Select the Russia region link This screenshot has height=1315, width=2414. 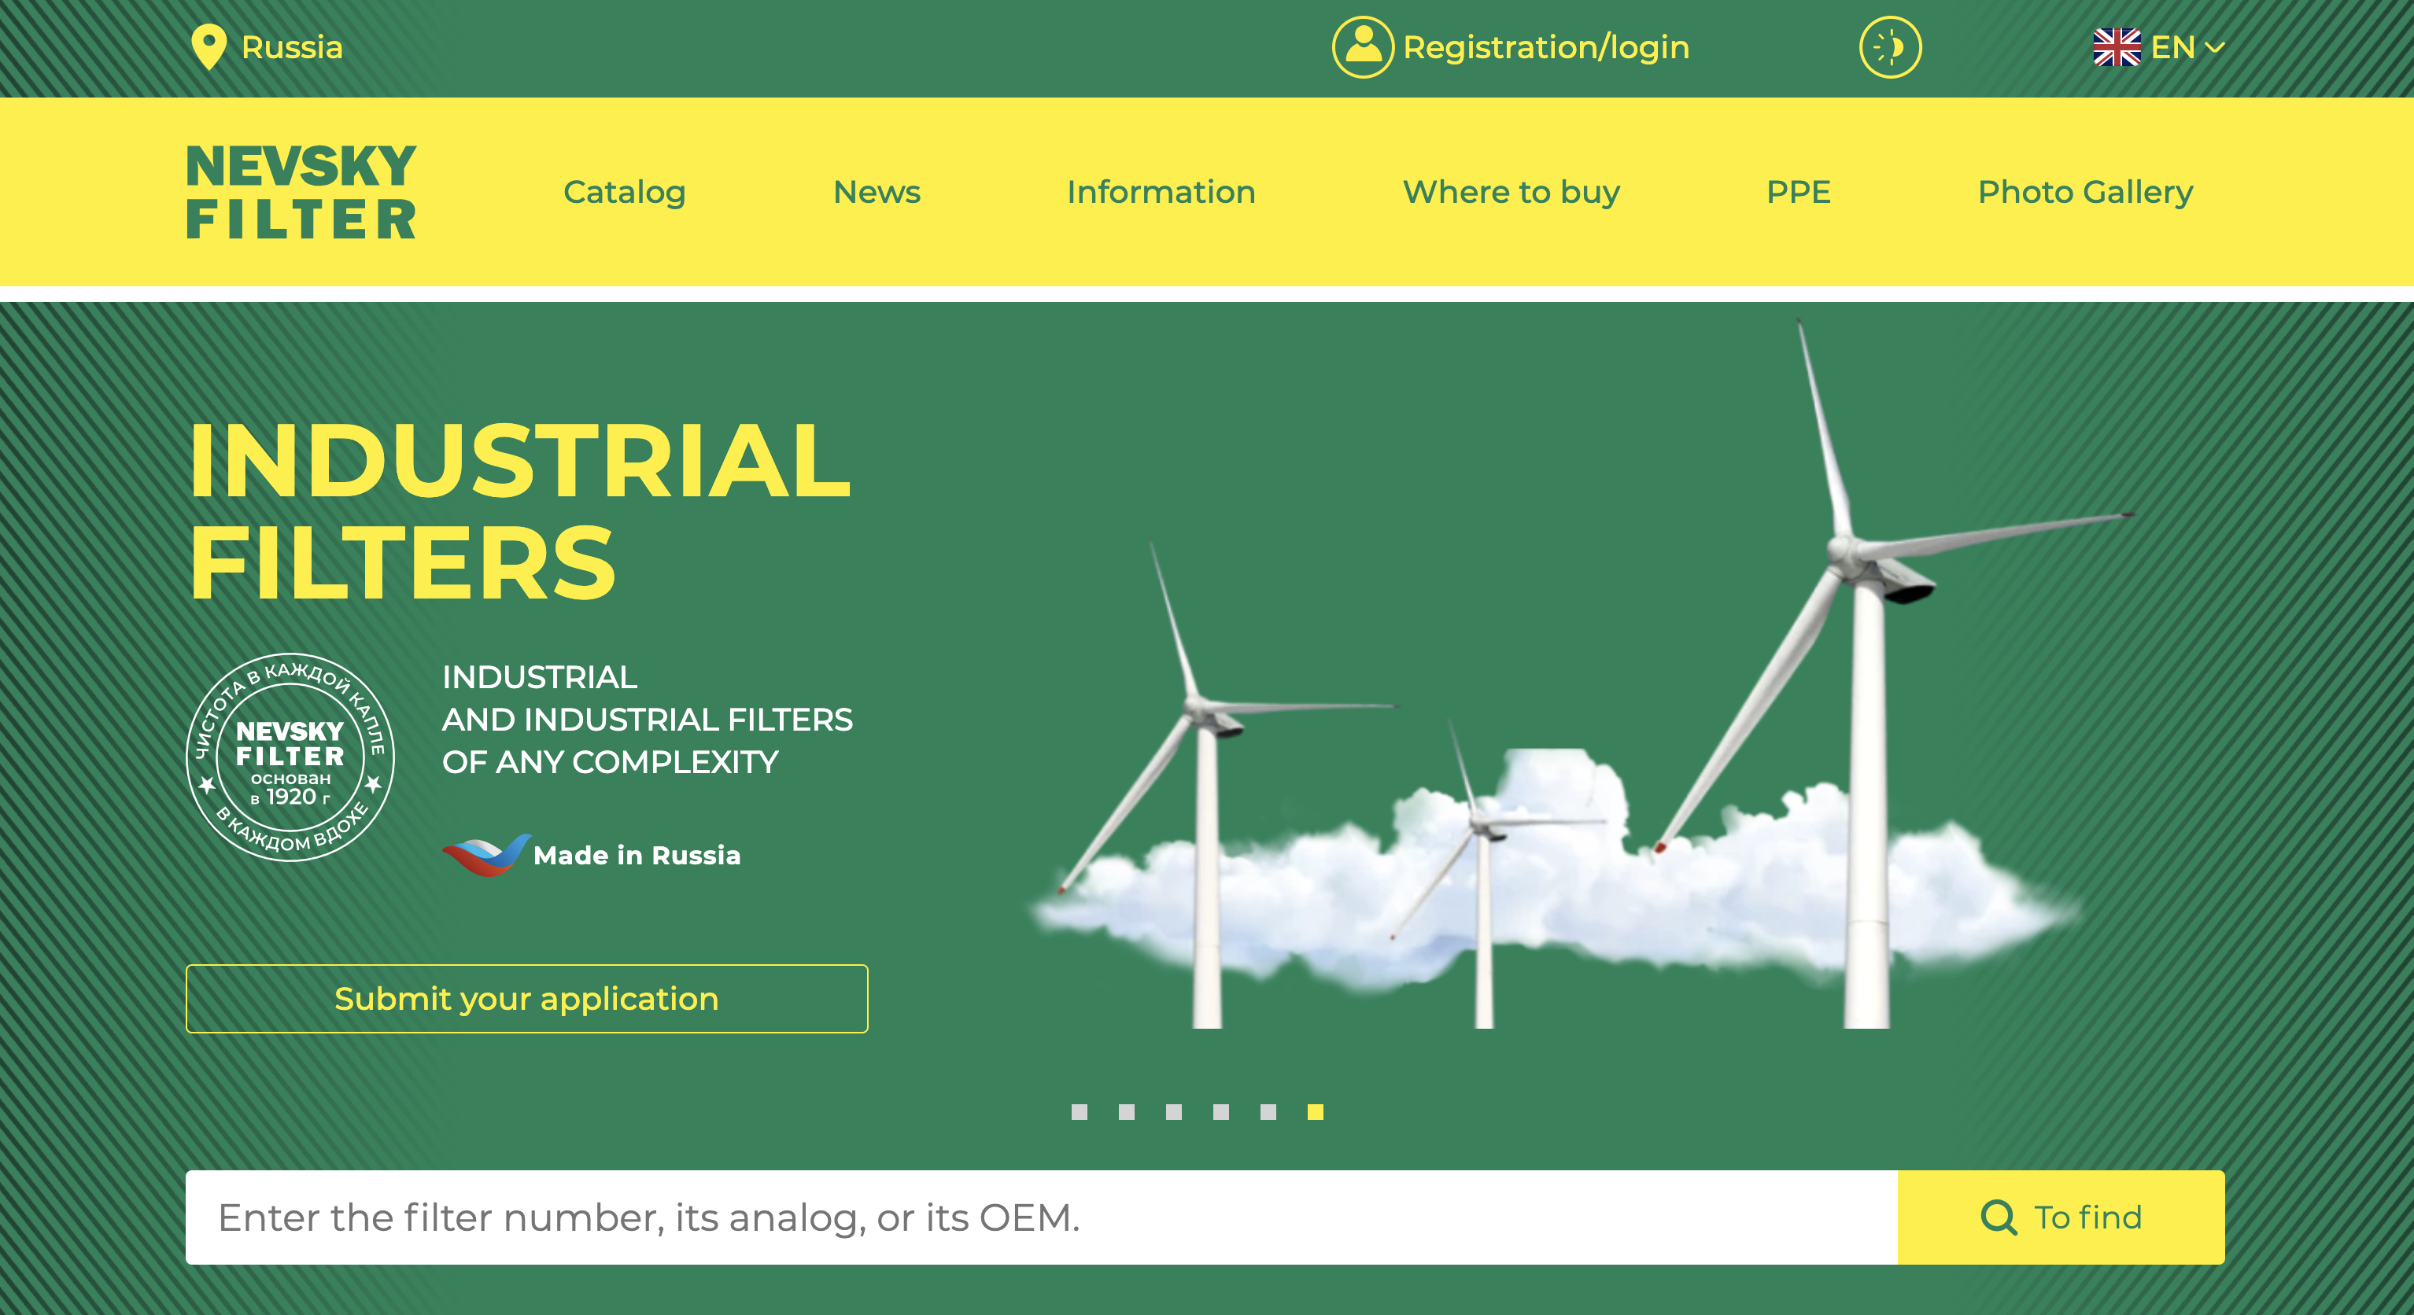point(293,47)
